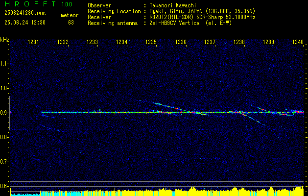Click antenna 2el-HB9CV Vertical text

point(191,23)
